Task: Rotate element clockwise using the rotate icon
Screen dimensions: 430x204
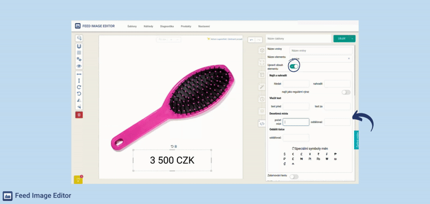Action: click(x=79, y=87)
